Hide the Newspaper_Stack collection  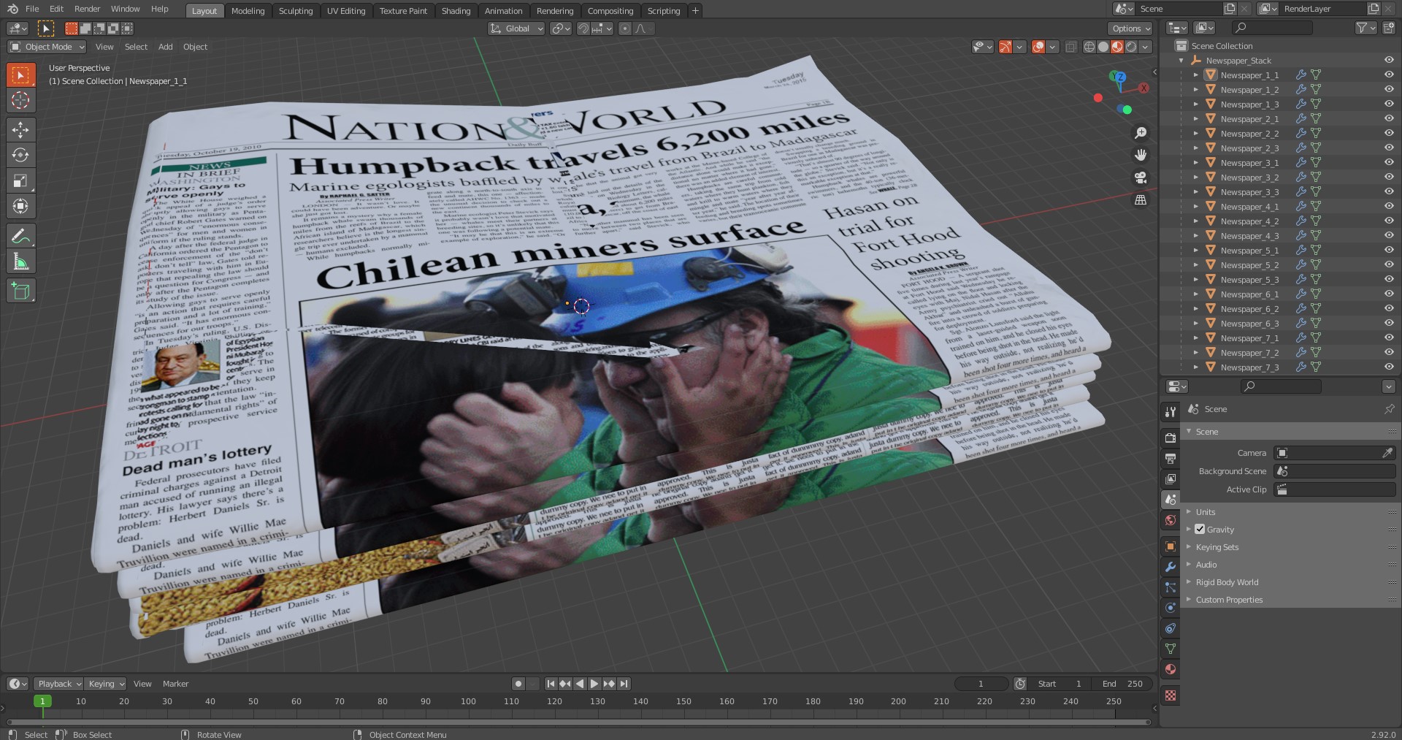(1389, 60)
